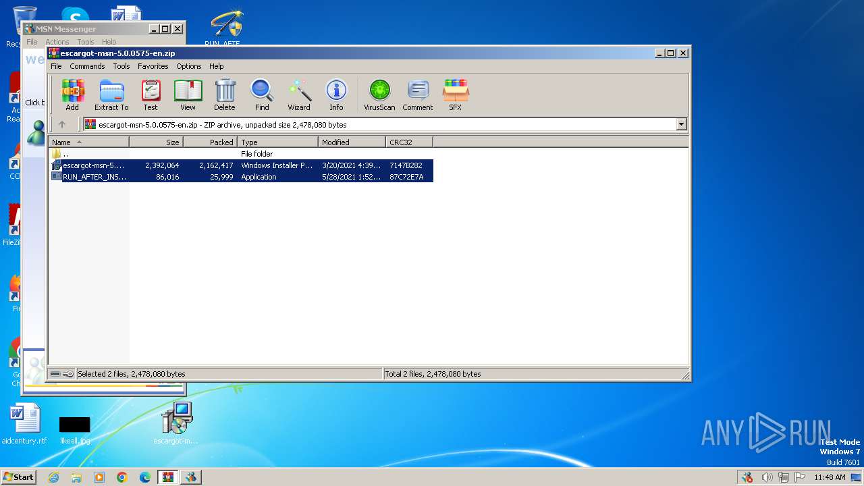
Task: Click the network tray icon
Action: (783, 477)
